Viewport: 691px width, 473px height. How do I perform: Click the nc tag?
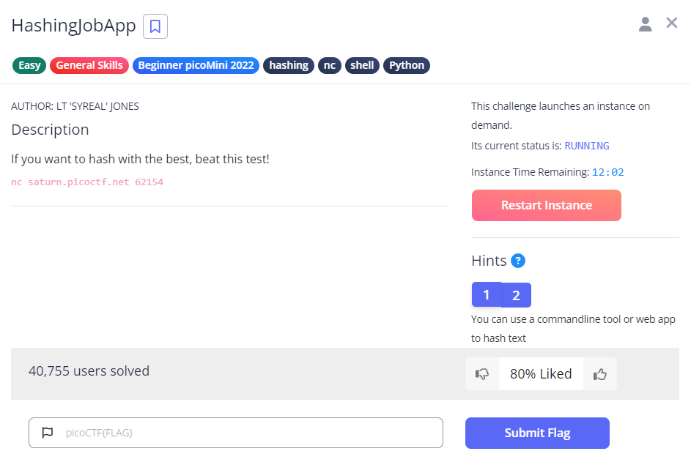330,65
